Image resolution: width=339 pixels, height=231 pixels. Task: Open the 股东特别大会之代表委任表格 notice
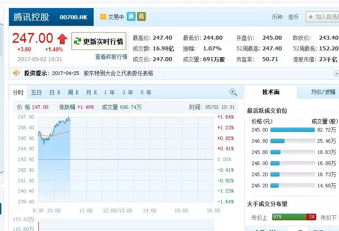(118, 73)
